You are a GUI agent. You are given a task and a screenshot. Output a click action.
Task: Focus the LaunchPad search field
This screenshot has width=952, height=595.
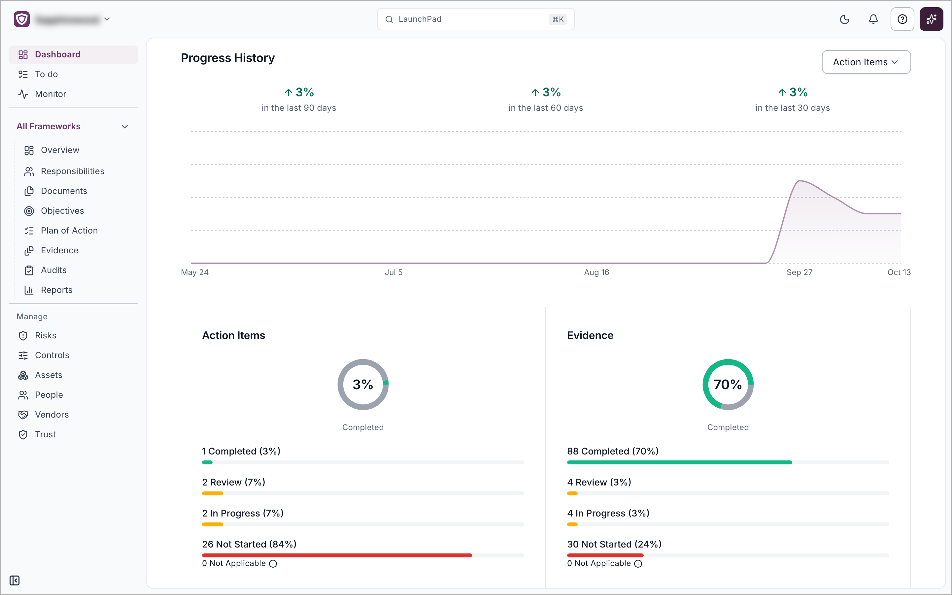coord(475,19)
